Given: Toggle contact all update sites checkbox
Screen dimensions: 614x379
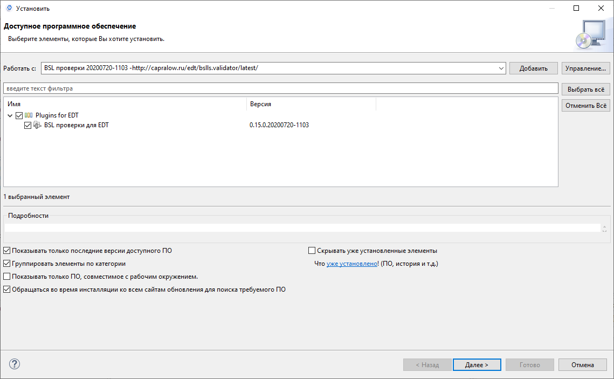Looking at the screenshot, I should point(6,290).
